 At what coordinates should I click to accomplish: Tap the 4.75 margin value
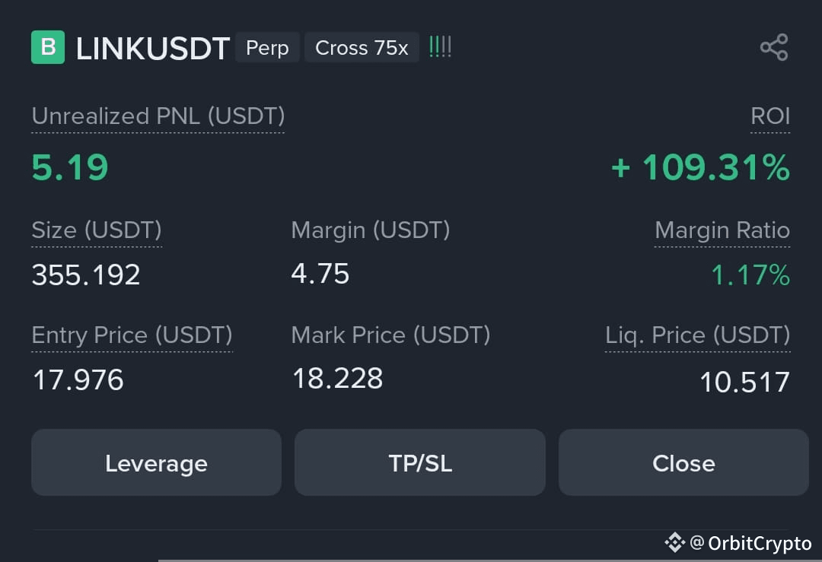click(320, 274)
